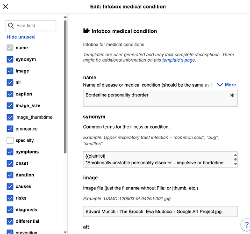The image size is (250, 234).
Task: Click the required asterisk in name field
Action: pyautogui.click(x=232, y=95)
